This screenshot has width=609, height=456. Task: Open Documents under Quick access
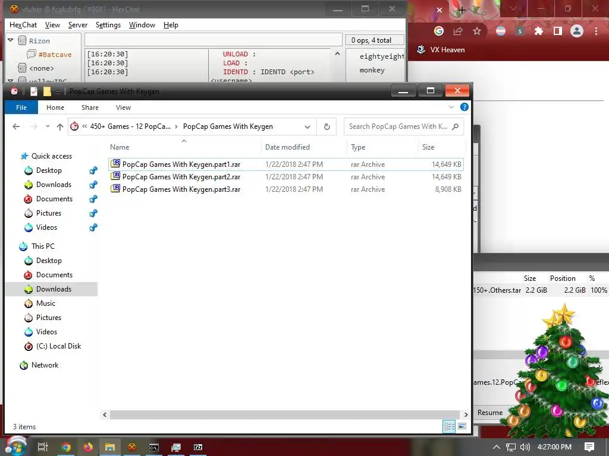[54, 199]
